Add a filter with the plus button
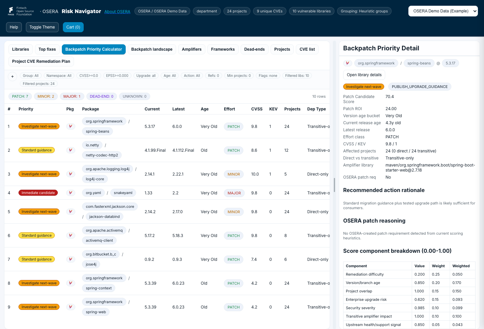 point(12,77)
